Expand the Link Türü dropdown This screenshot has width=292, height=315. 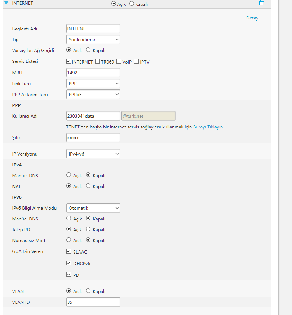click(93, 84)
